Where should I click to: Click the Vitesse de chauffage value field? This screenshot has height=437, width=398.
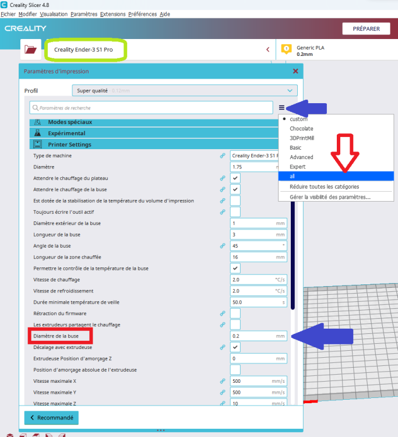(258, 280)
